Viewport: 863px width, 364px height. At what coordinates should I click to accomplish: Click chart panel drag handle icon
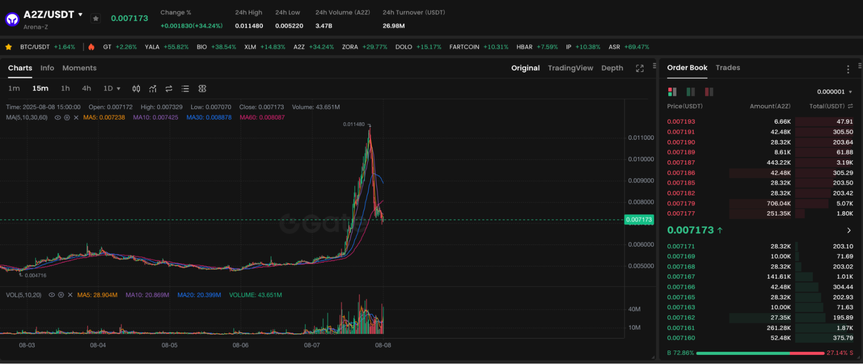654,66
